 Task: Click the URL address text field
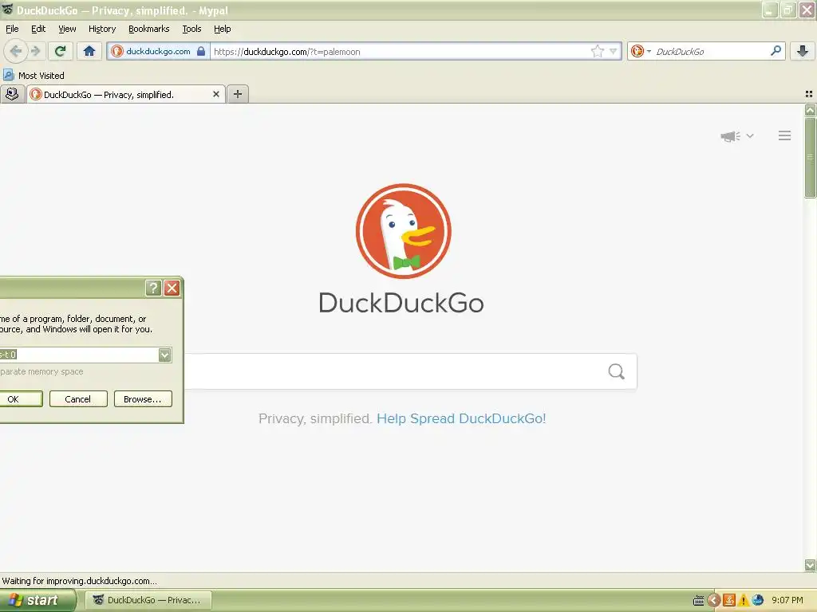click(x=399, y=52)
